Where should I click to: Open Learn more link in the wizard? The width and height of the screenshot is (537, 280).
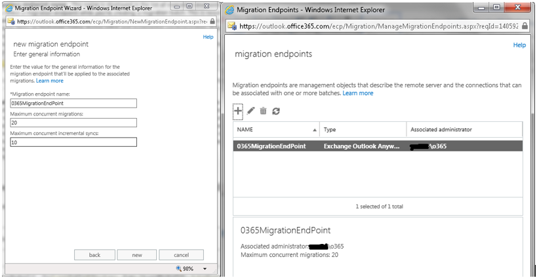pos(50,81)
